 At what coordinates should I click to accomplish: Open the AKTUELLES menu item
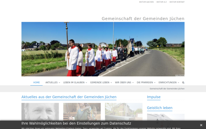(51, 83)
